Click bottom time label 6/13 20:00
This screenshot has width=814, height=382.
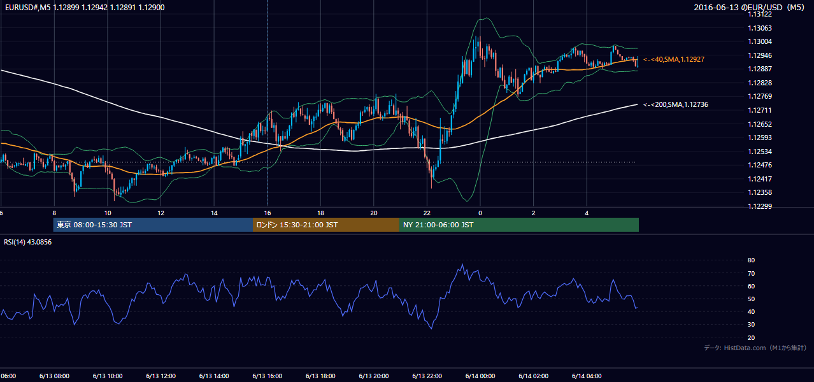(x=374, y=376)
